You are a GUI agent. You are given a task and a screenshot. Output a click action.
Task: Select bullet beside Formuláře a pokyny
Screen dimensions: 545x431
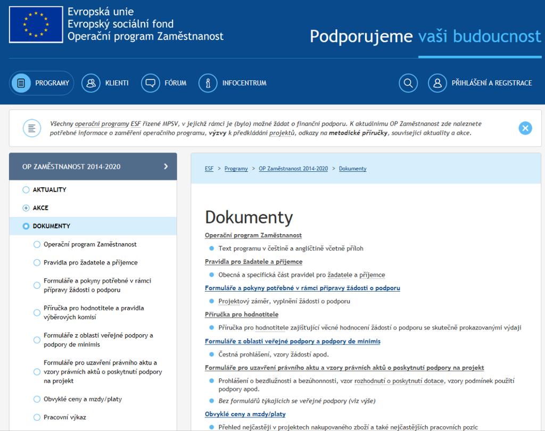coord(37,285)
